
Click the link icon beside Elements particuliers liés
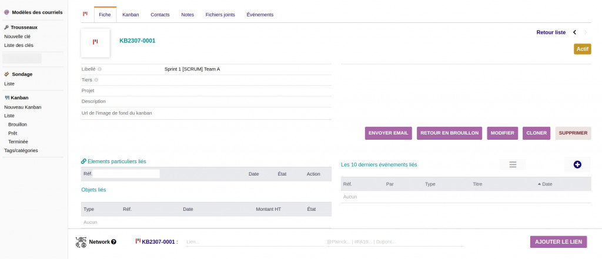[83, 162]
